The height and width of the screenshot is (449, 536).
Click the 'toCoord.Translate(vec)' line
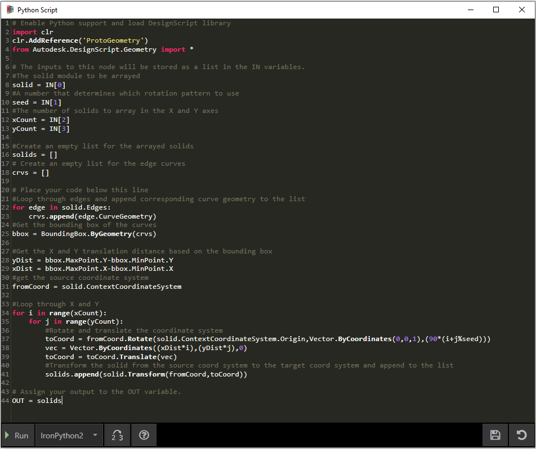tap(111, 356)
